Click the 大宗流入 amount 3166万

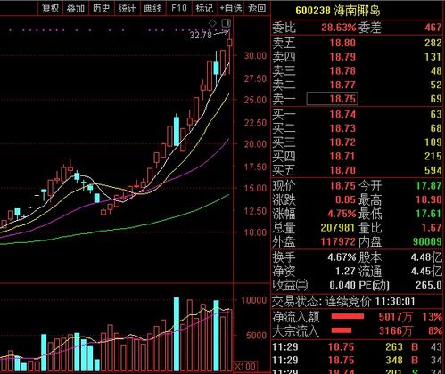(x=395, y=330)
